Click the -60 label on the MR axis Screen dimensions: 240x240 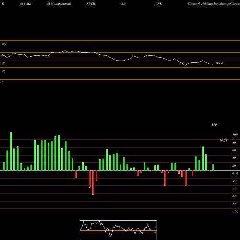pos(234,196)
